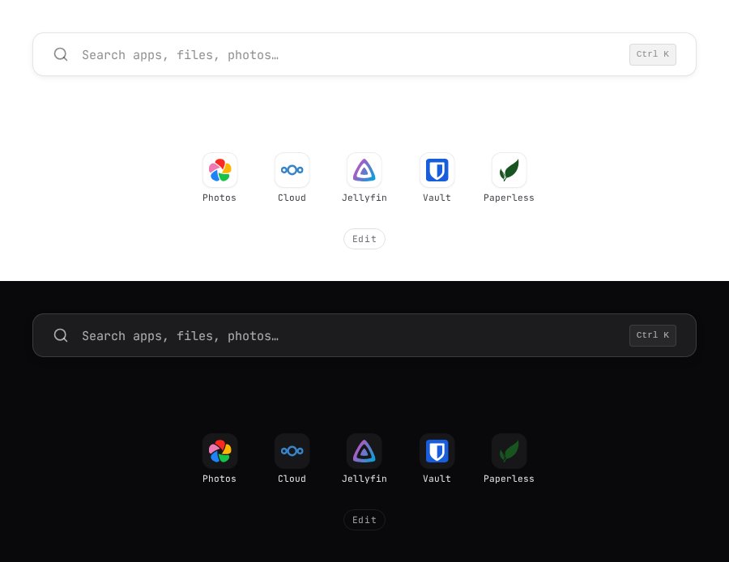Click the Photos label in dark panel
This screenshot has height=562, width=729.
click(220, 479)
